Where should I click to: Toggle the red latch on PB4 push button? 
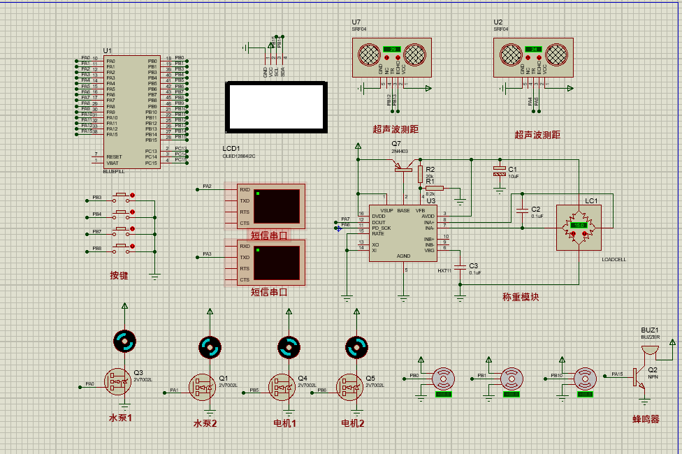133,212
